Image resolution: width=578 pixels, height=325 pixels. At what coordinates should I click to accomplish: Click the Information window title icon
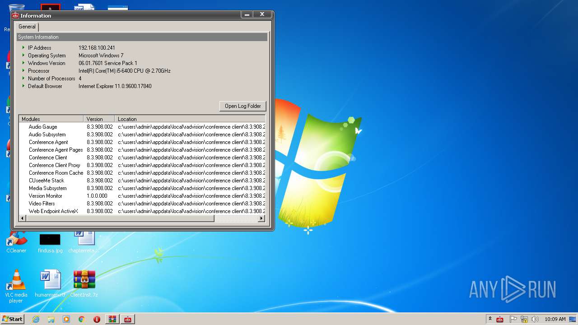pyautogui.click(x=15, y=15)
